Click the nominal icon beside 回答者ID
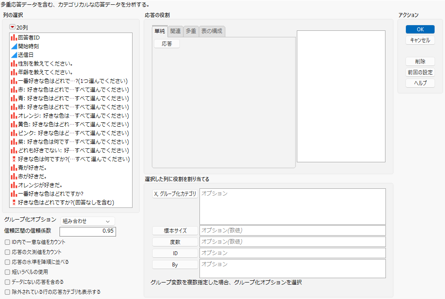The image size is (445, 299). tap(13, 37)
